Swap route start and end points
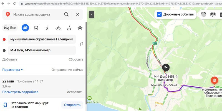 point(81,44)
